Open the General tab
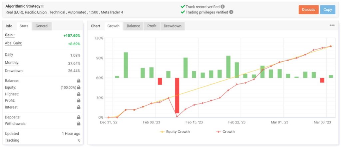This screenshot has width=341, height=147. coord(42,26)
